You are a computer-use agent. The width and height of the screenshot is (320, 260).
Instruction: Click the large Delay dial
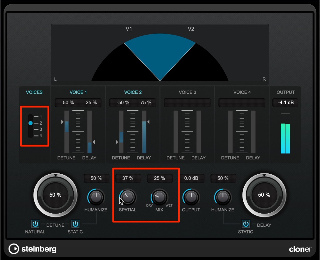pos(264,195)
